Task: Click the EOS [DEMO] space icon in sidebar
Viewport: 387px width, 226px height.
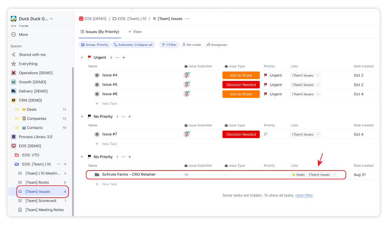Action: tap(14, 146)
